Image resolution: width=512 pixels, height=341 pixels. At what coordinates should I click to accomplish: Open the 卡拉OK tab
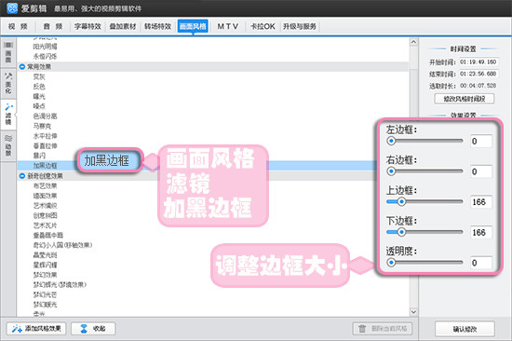[263, 26]
